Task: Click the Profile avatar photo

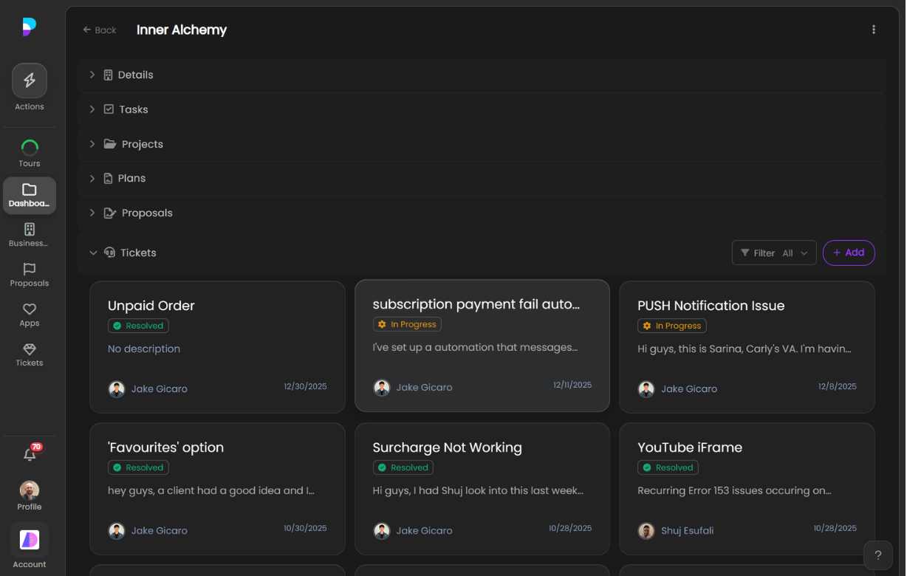Action: pos(30,490)
